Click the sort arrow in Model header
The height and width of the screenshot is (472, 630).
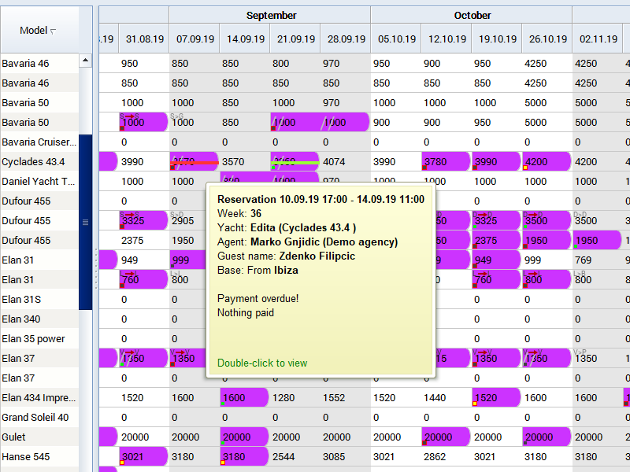[x=54, y=31]
